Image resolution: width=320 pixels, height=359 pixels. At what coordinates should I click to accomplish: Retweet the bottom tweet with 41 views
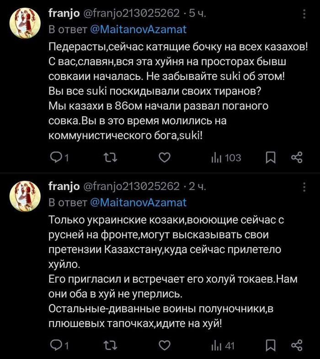(x=112, y=346)
